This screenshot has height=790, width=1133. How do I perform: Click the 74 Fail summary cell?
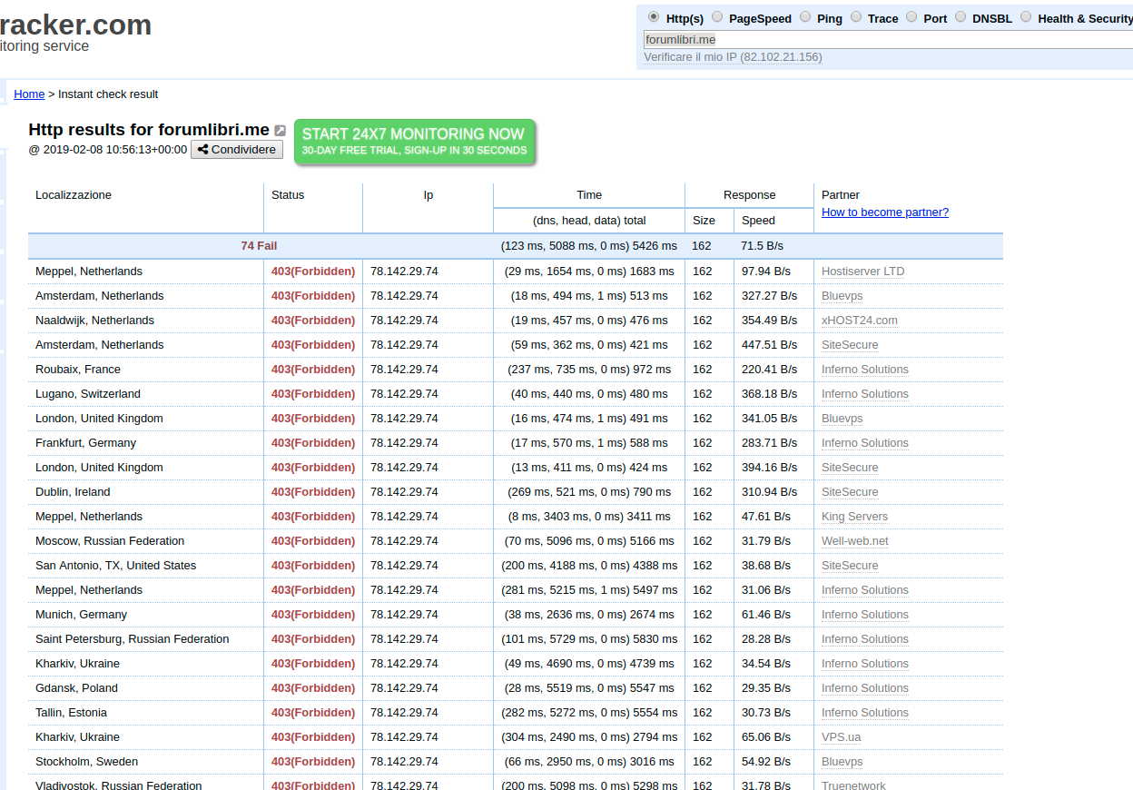[x=259, y=246]
